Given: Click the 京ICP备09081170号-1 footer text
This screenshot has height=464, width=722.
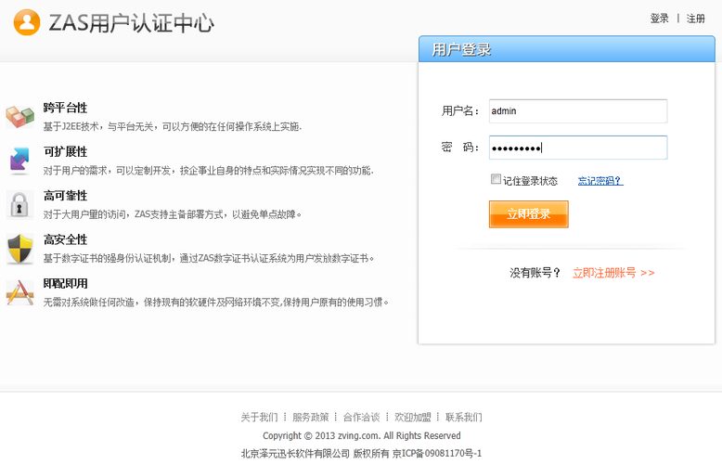Looking at the screenshot, I should point(437,454).
